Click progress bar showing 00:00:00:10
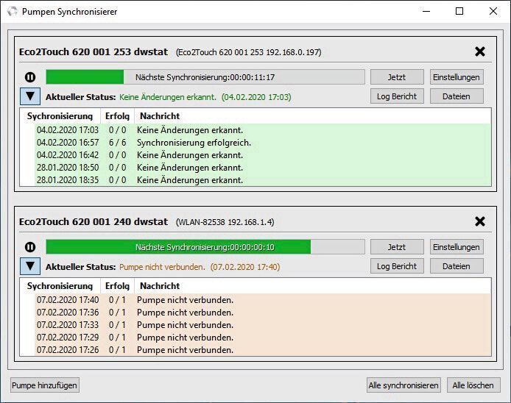The height and width of the screenshot is (403, 511). [205, 247]
